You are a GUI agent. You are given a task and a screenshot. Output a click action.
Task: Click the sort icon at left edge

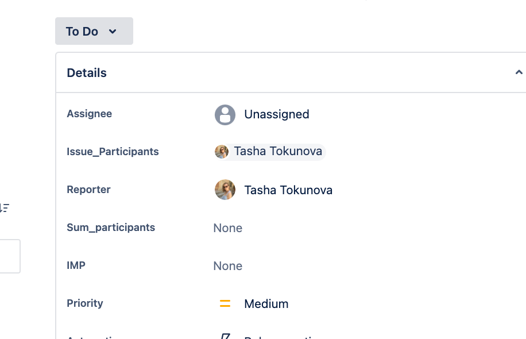tap(5, 208)
